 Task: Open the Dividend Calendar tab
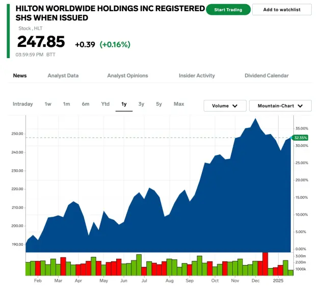[x=266, y=75]
